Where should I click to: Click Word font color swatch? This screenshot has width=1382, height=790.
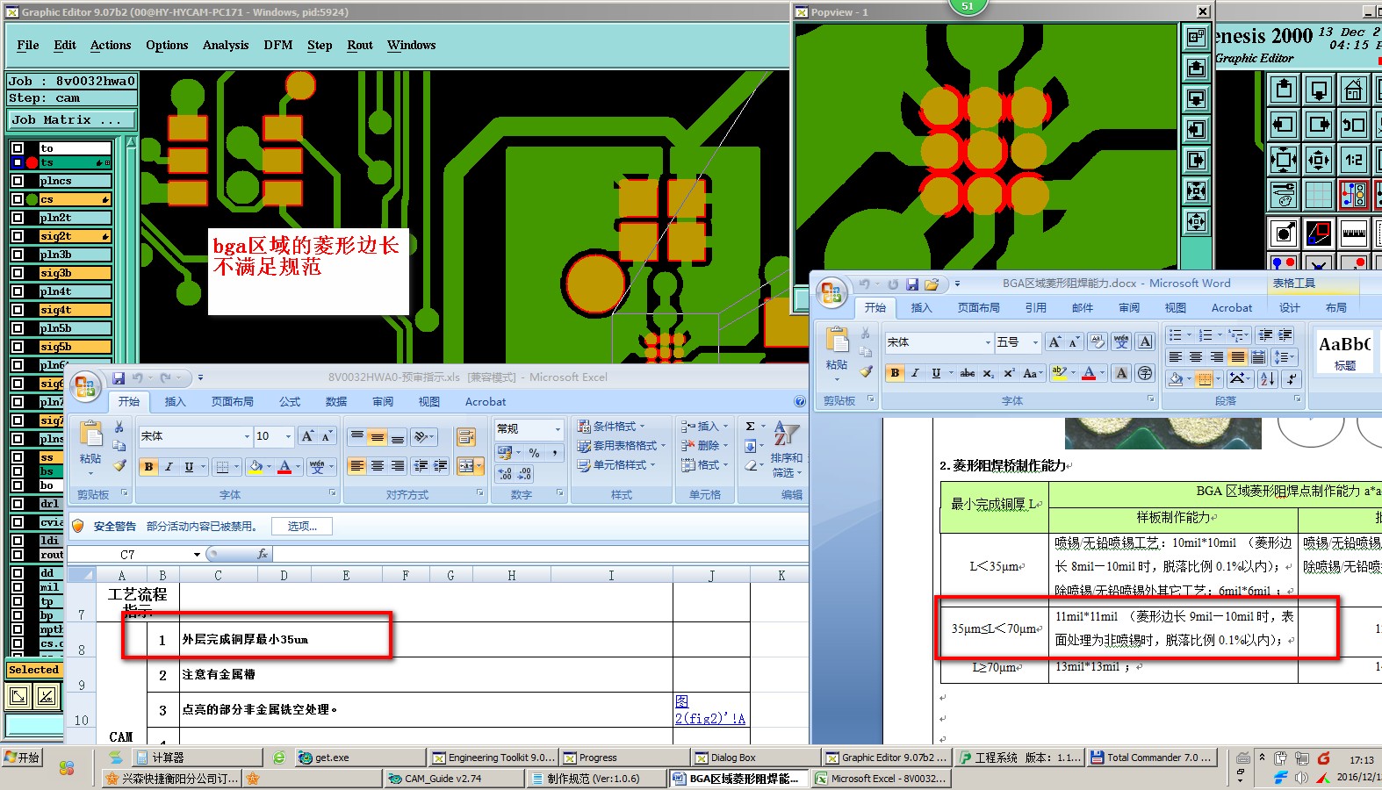click(x=1089, y=373)
